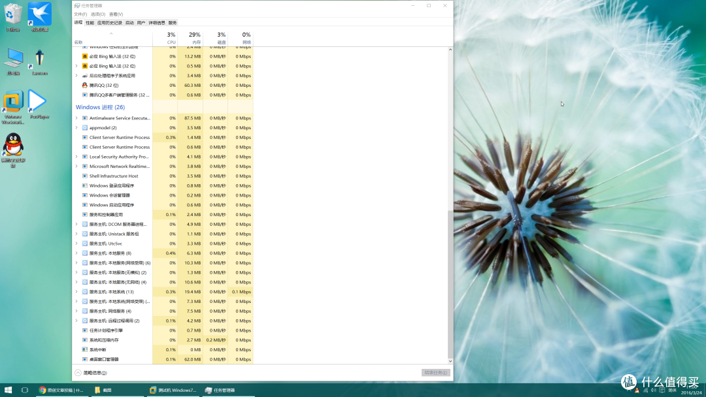Open the Lantern desktop shortcut
The image size is (706, 397).
pos(40,61)
